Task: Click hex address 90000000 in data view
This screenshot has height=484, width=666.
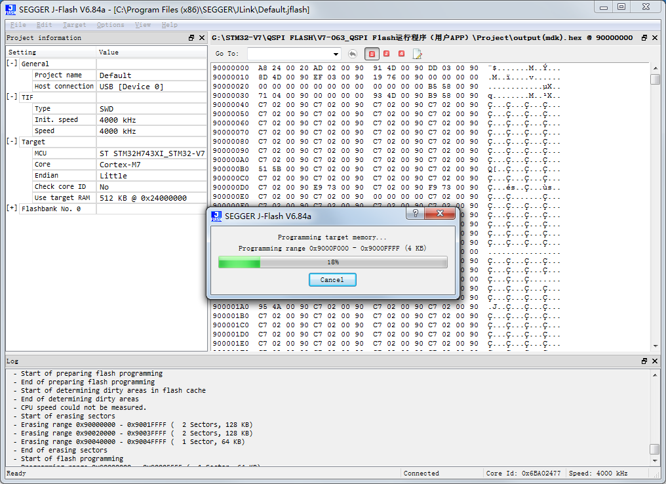Action: click(231, 68)
